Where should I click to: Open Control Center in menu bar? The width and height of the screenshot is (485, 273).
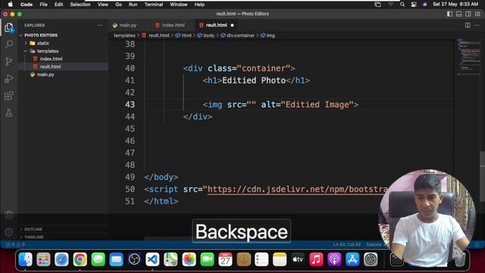(x=414, y=5)
